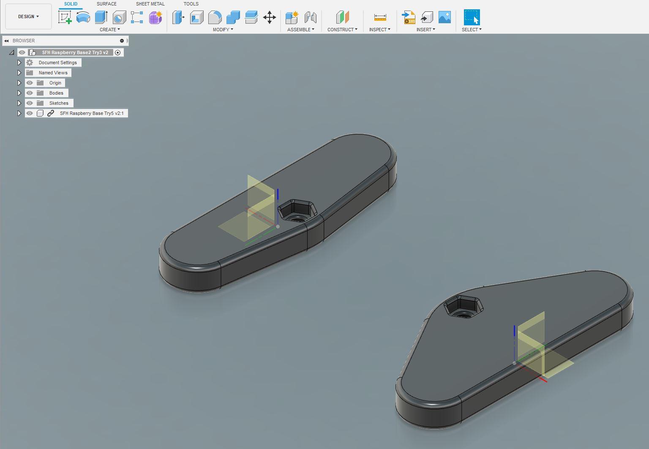Click the activate radio button on the root component
Screen dimensions: 649x449
click(x=118, y=52)
